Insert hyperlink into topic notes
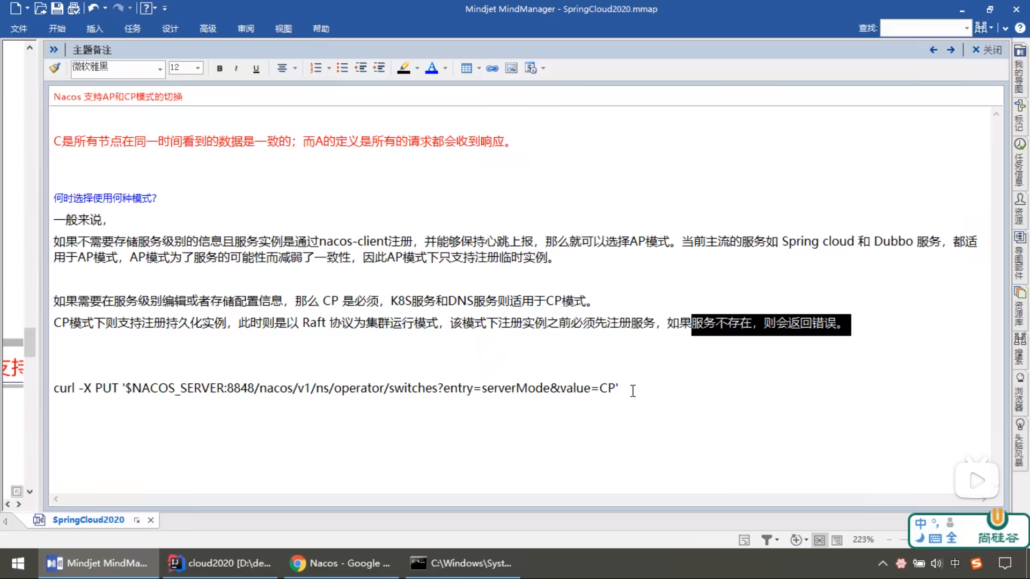 (x=492, y=68)
